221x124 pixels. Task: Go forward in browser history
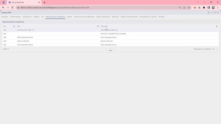coord(8,8)
